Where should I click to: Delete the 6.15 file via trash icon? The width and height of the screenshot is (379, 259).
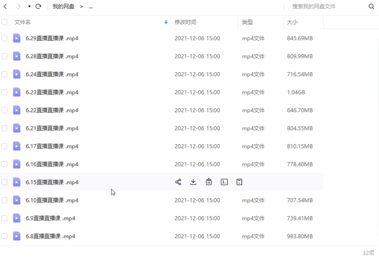209,182
